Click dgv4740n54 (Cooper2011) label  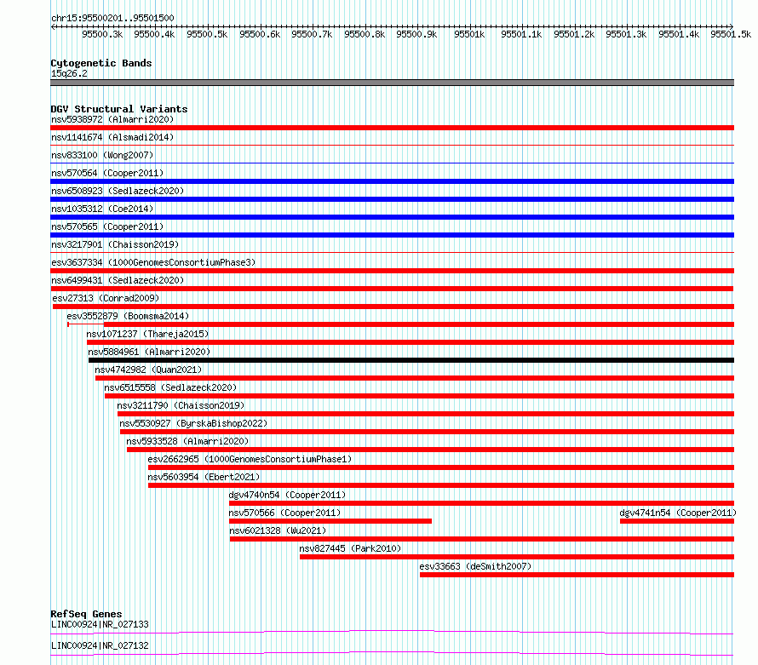287,495
